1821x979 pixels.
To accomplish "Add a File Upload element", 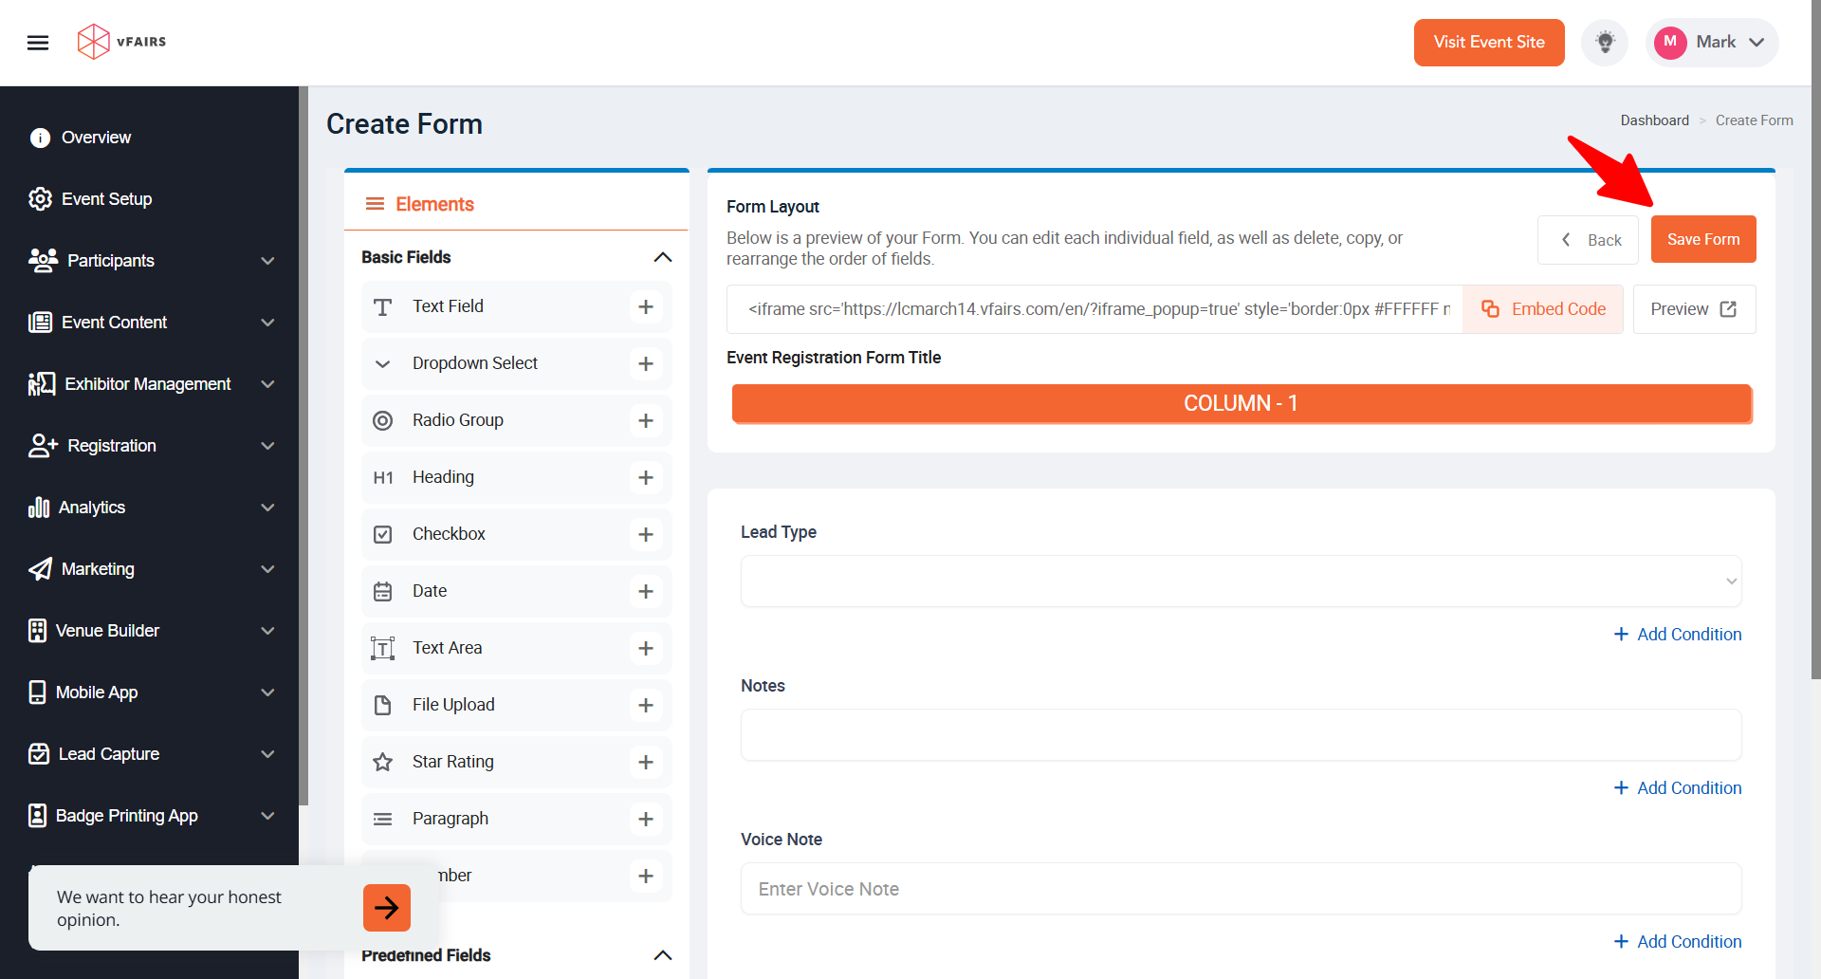I will (x=646, y=705).
